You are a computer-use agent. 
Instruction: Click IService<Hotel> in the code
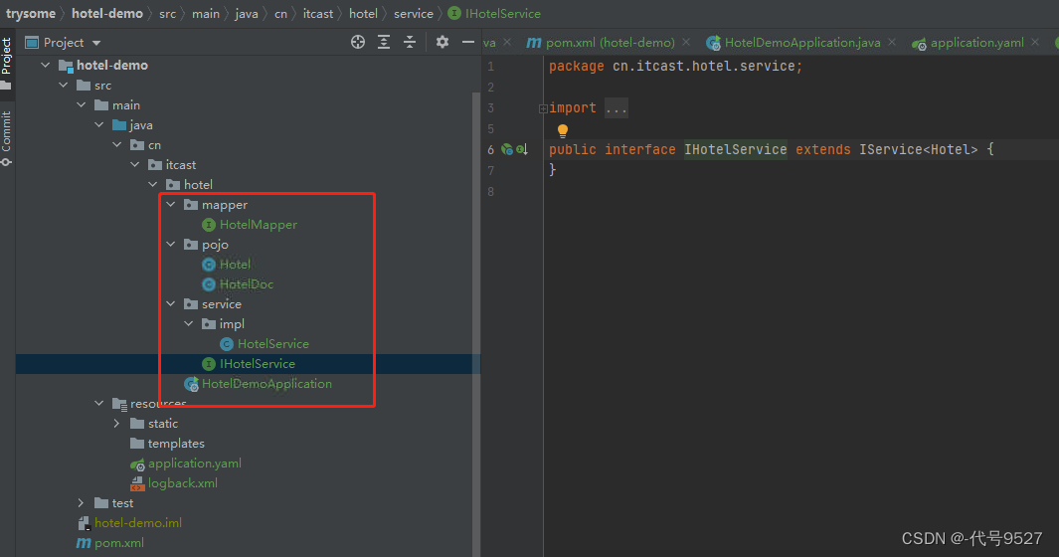coord(918,149)
